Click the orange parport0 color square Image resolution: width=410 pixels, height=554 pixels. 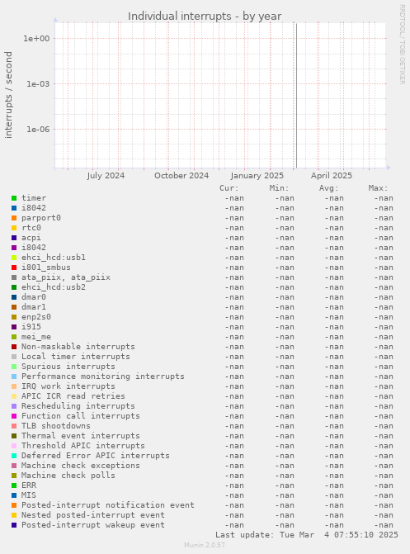(x=14, y=218)
